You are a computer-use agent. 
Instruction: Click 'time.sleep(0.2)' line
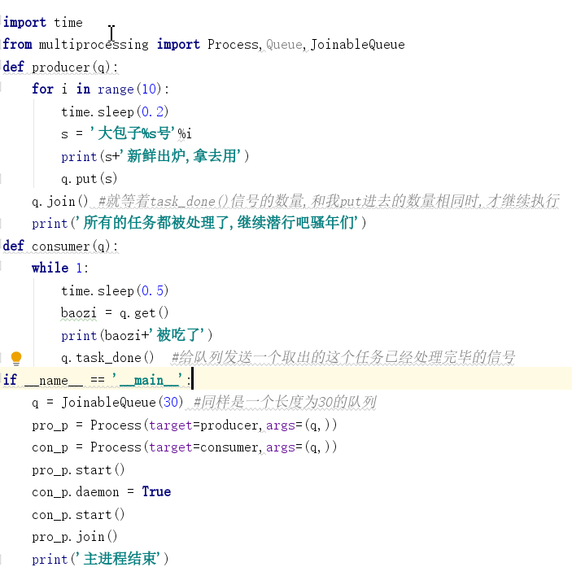tap(115, 111)
